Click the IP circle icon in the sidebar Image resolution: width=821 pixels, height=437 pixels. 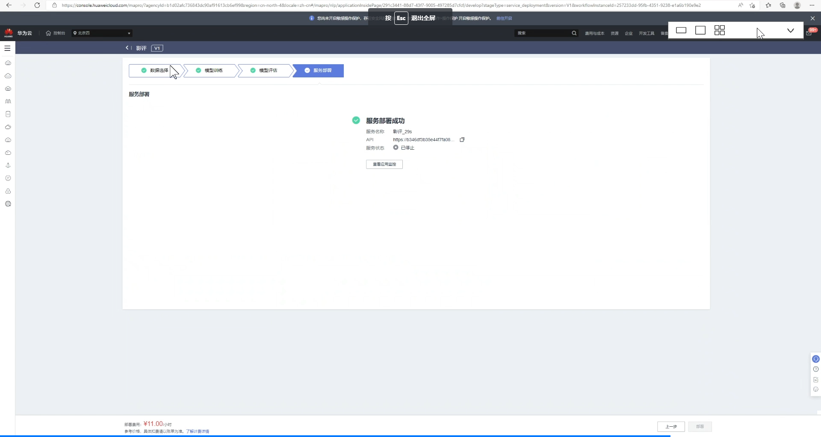point(8,178)
